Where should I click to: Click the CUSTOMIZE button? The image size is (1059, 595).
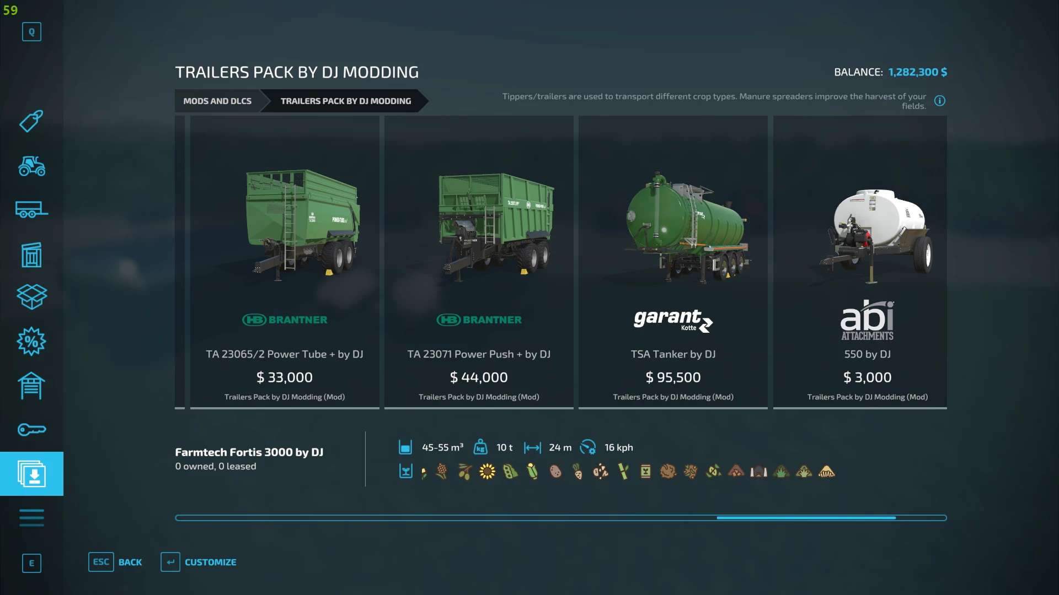199,562
